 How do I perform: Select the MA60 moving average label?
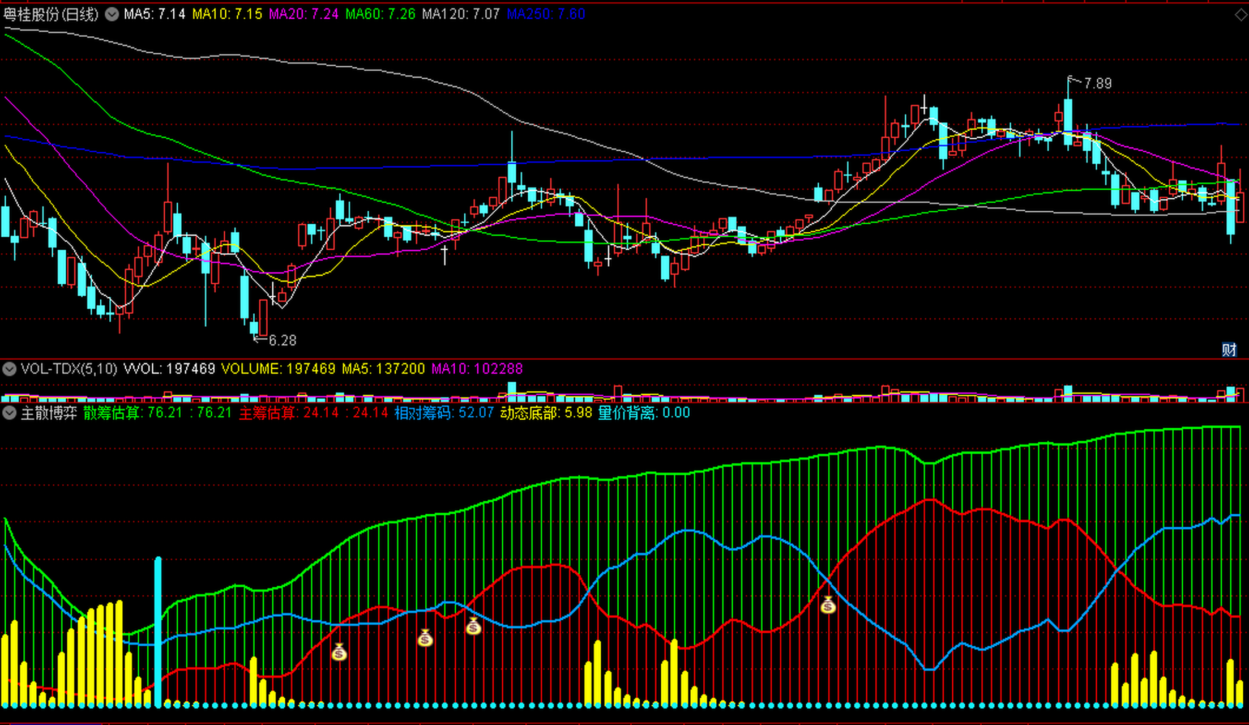[x=380, y=14]
